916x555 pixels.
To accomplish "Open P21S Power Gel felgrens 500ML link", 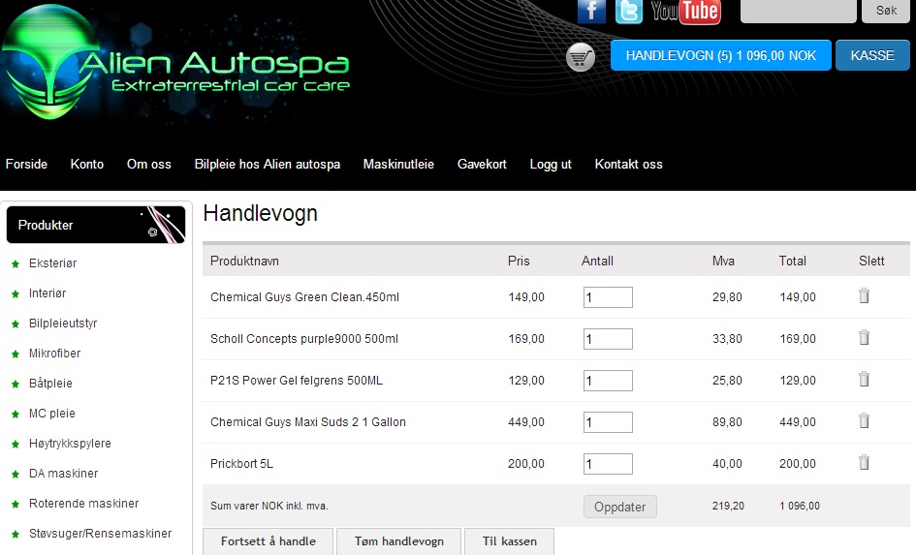I will click(297, 381).
